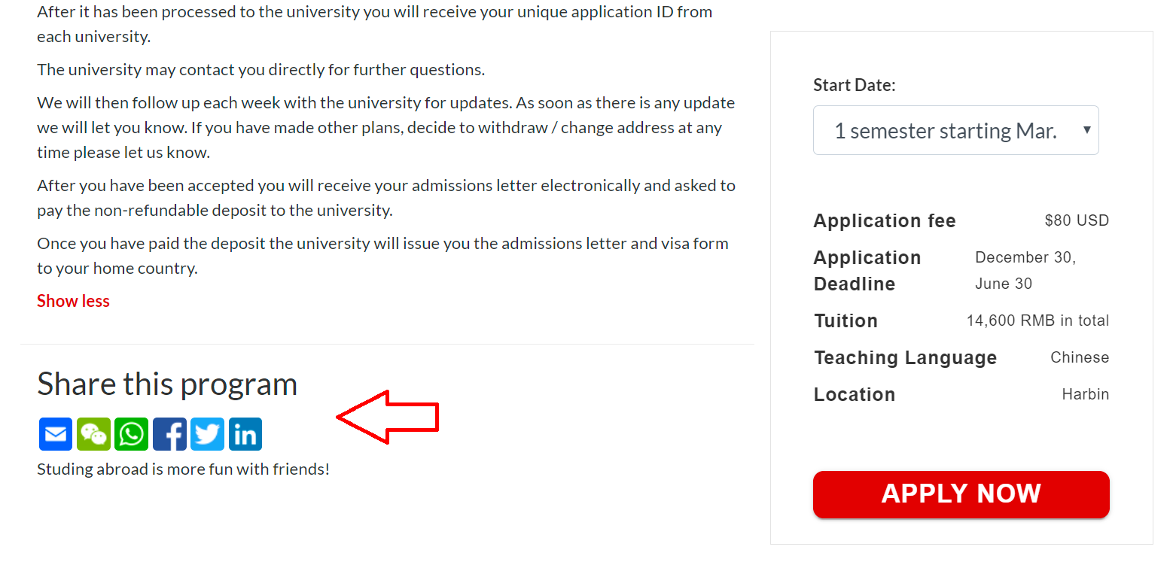
Task: Click the Harbin location value
Action: pyautogui.click(x=1085, y=394)
